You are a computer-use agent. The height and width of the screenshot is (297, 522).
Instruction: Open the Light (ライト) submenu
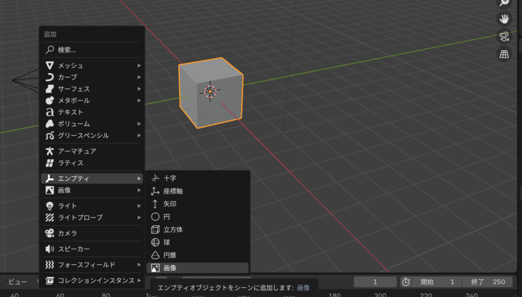pos(92,206)
